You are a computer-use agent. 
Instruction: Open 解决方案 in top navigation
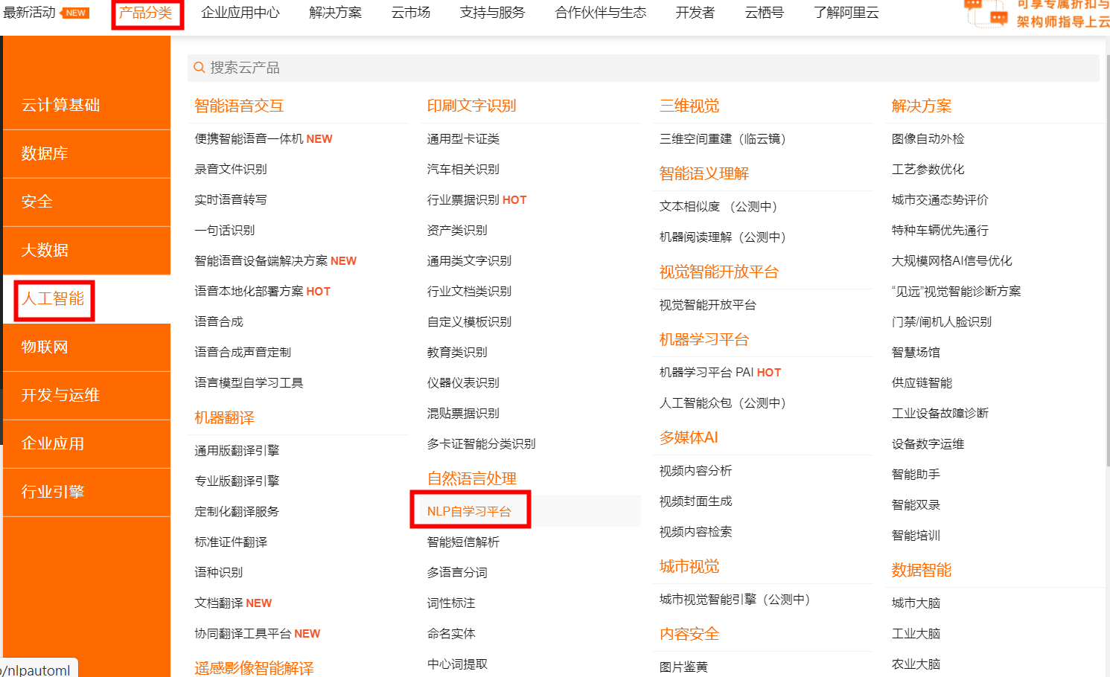[336, 13]
